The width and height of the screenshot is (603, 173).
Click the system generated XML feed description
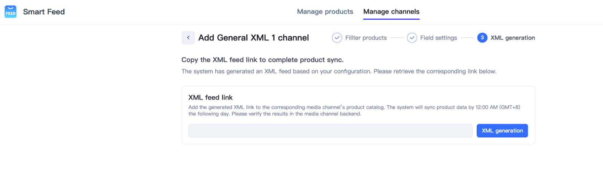coord(339,71)
